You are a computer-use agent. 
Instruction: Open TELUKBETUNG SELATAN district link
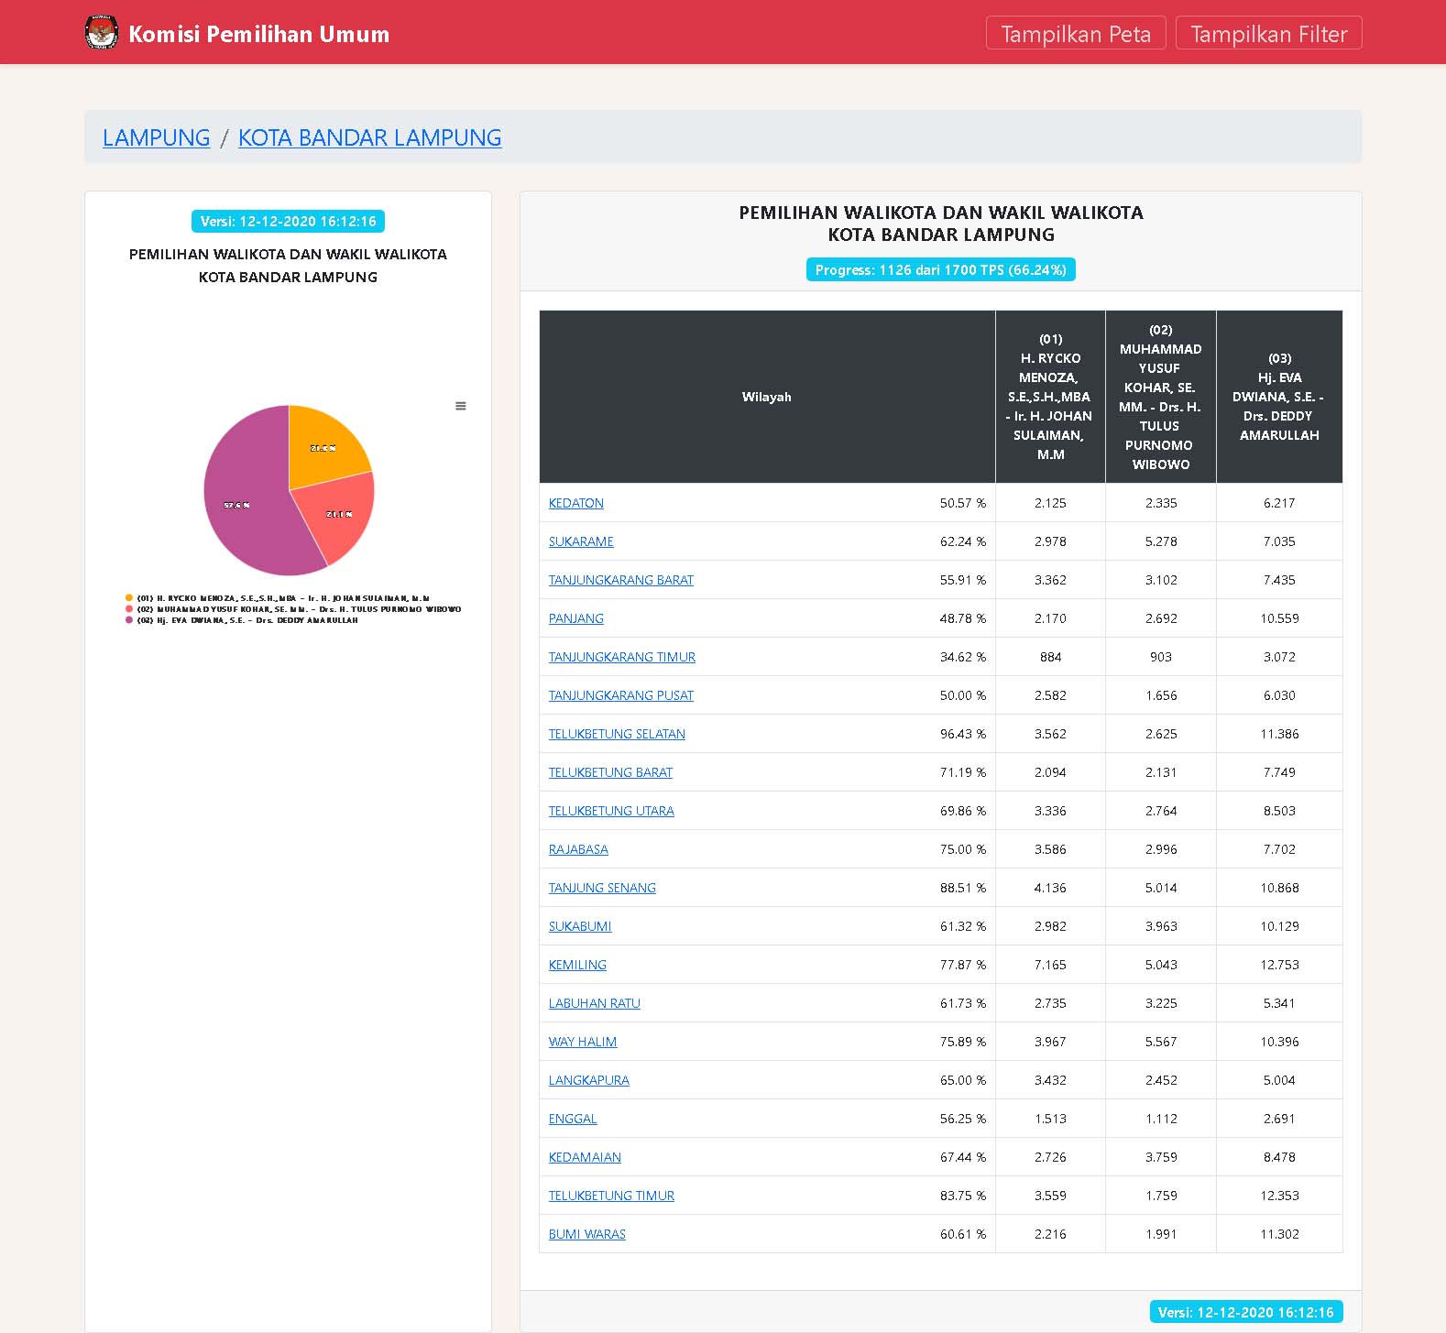point(617,734)
